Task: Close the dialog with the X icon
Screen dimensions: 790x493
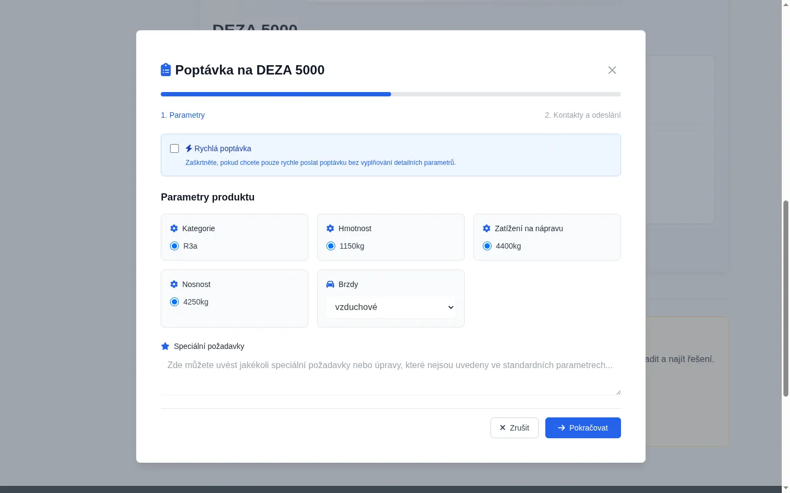Action: (x=612, y=70)
